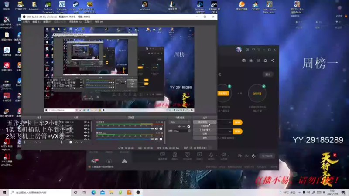Click 开始录制 start recording button
This screenshot has height=196, width=349.
[x=205, y=126]
